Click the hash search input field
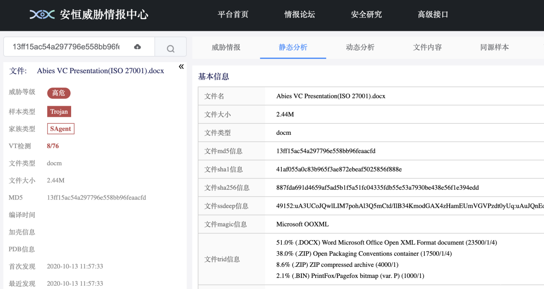This screenshot has height=289, width=544. (66, 47)
